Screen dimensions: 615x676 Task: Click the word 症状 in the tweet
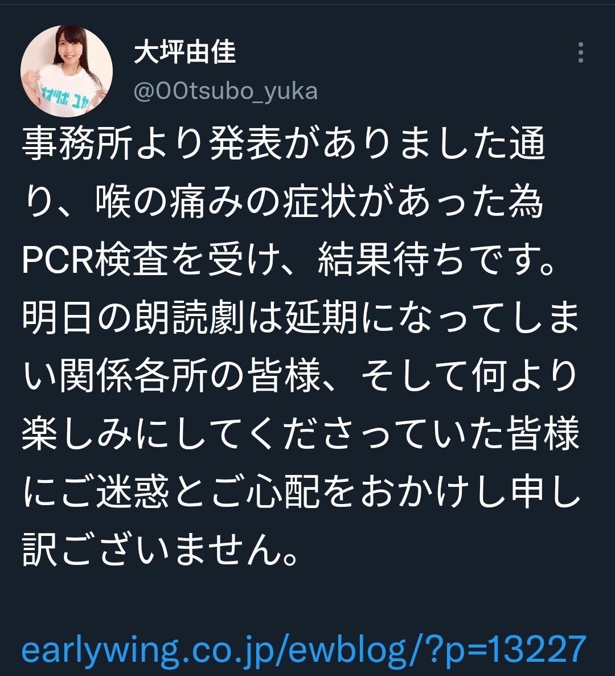tap(321, 203)
